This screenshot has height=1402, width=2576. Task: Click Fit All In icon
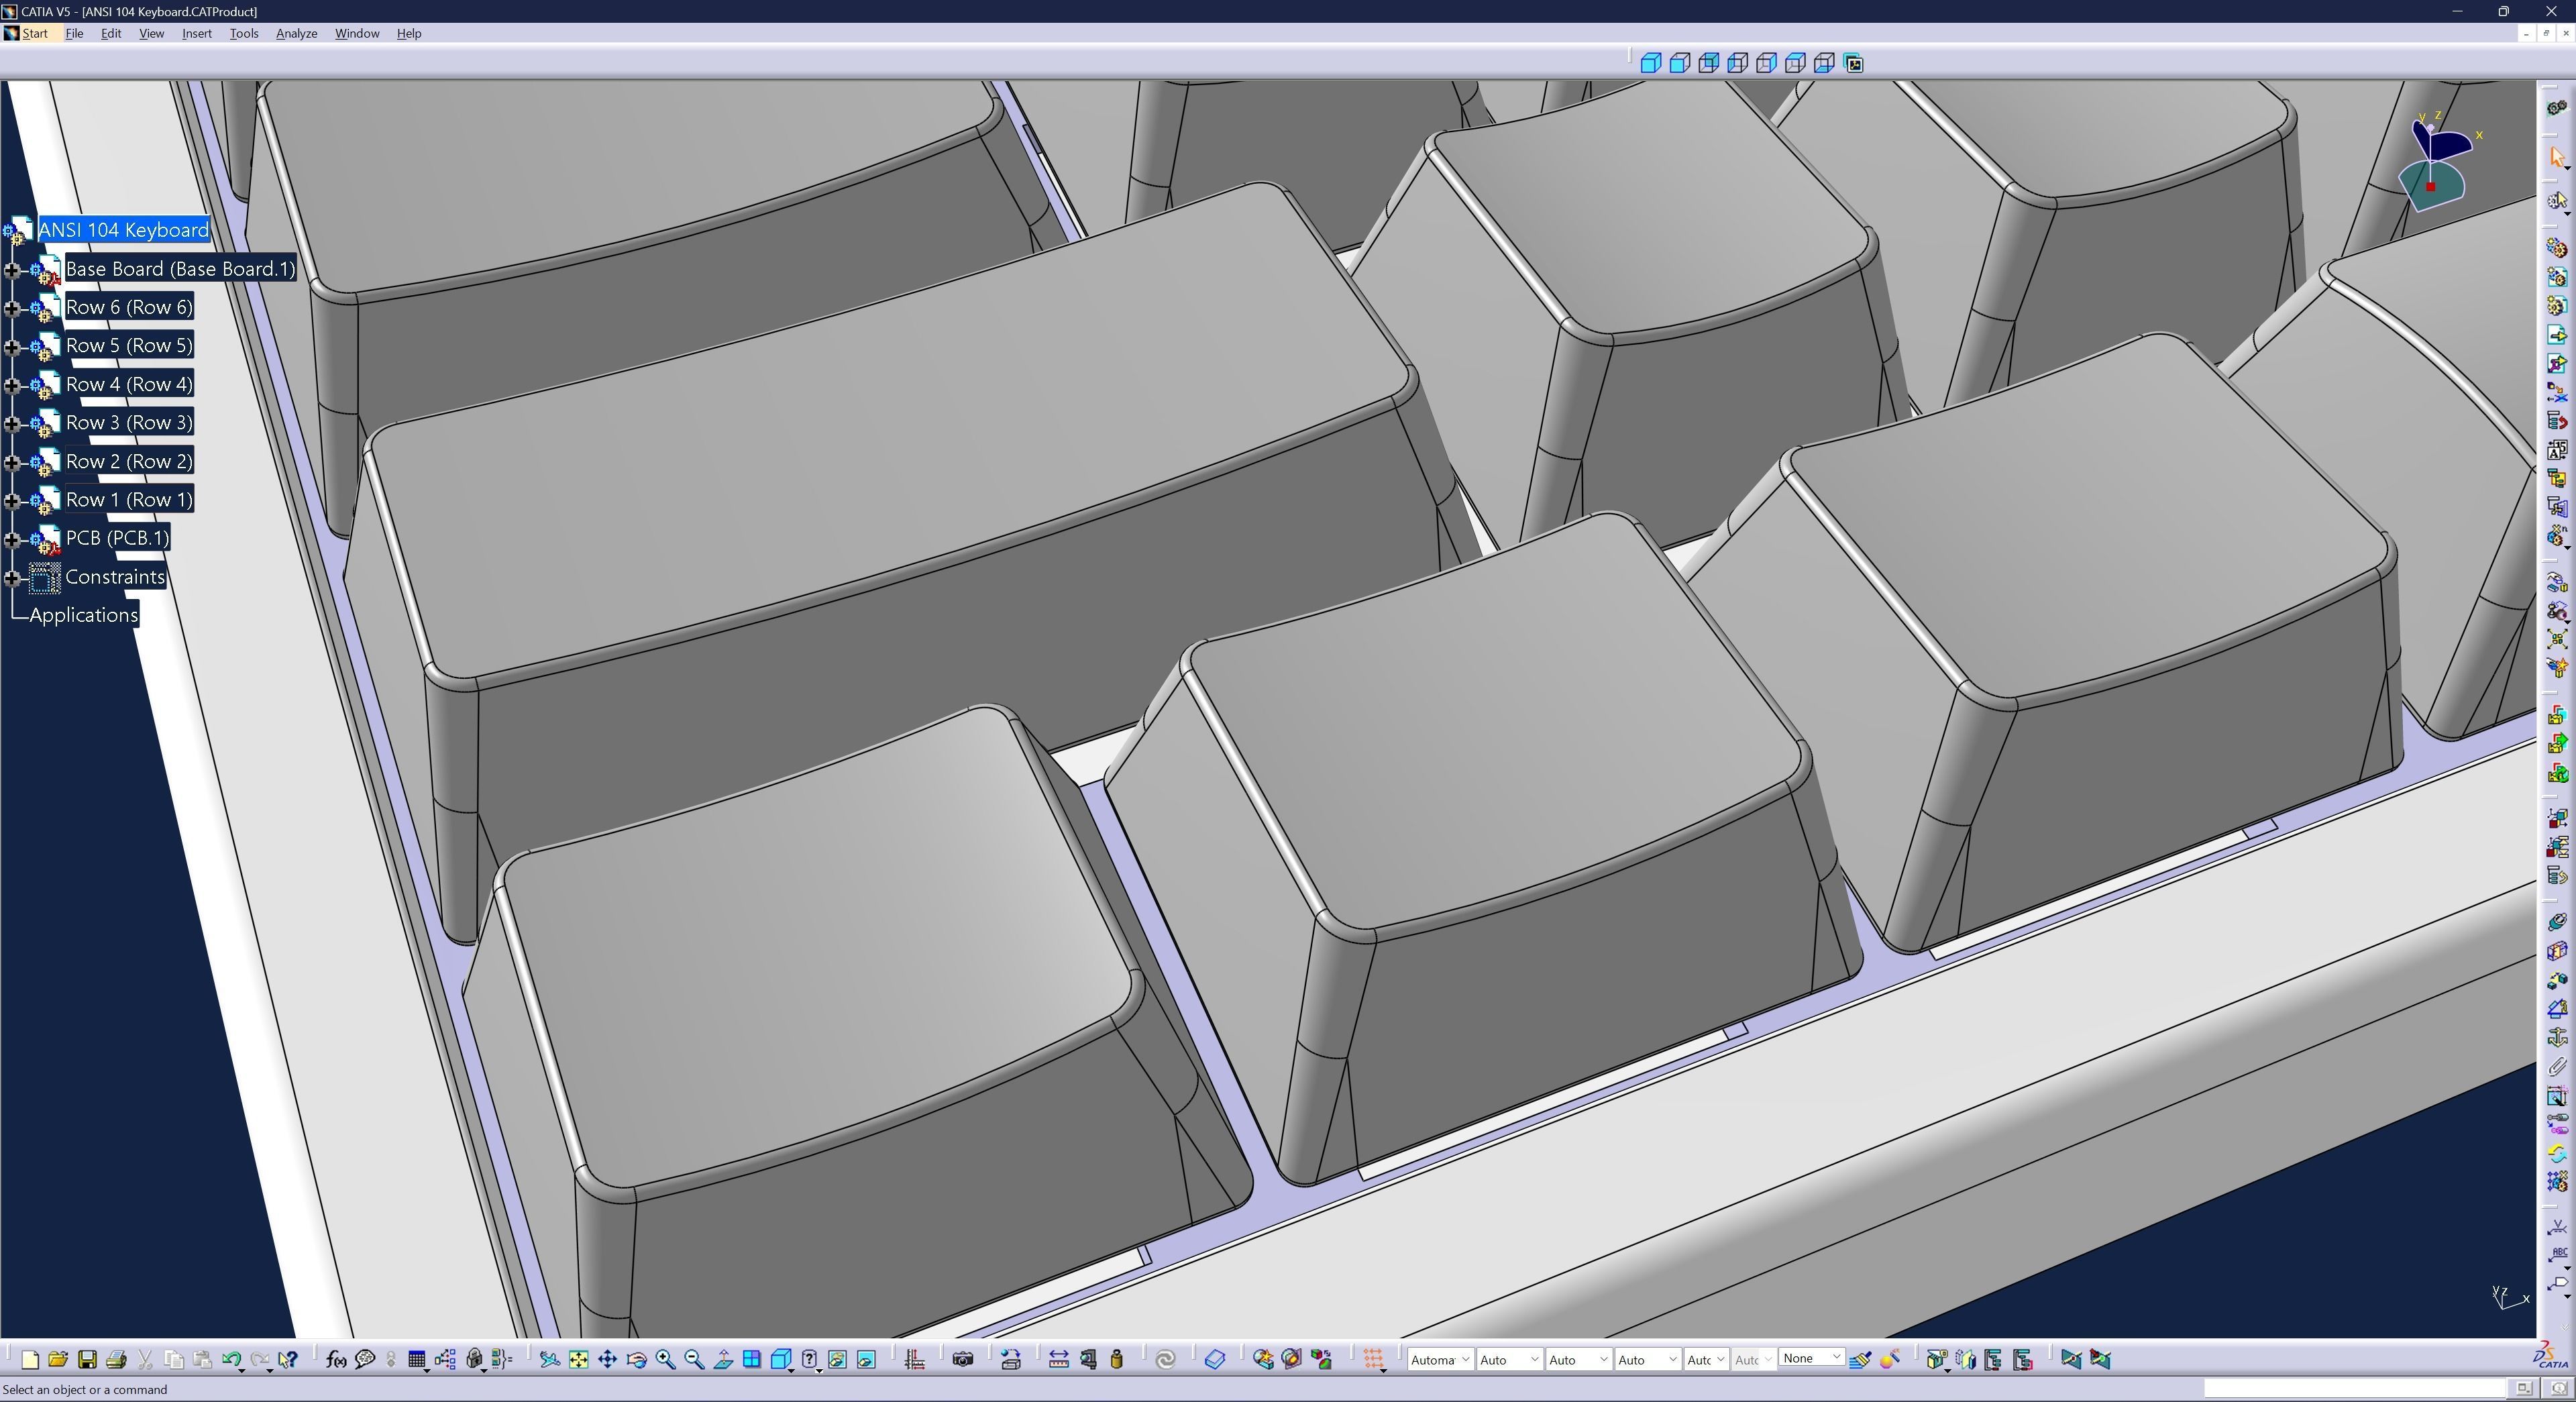click(578, 1360)
